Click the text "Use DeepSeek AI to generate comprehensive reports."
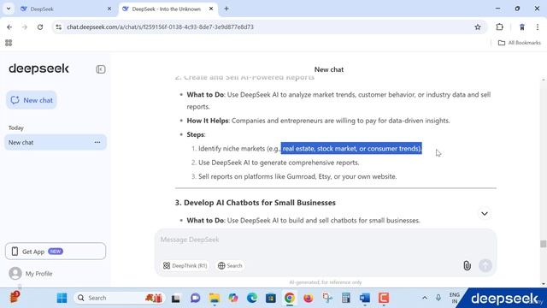Viewport: 547px width, 308px height. coord(279,163)
